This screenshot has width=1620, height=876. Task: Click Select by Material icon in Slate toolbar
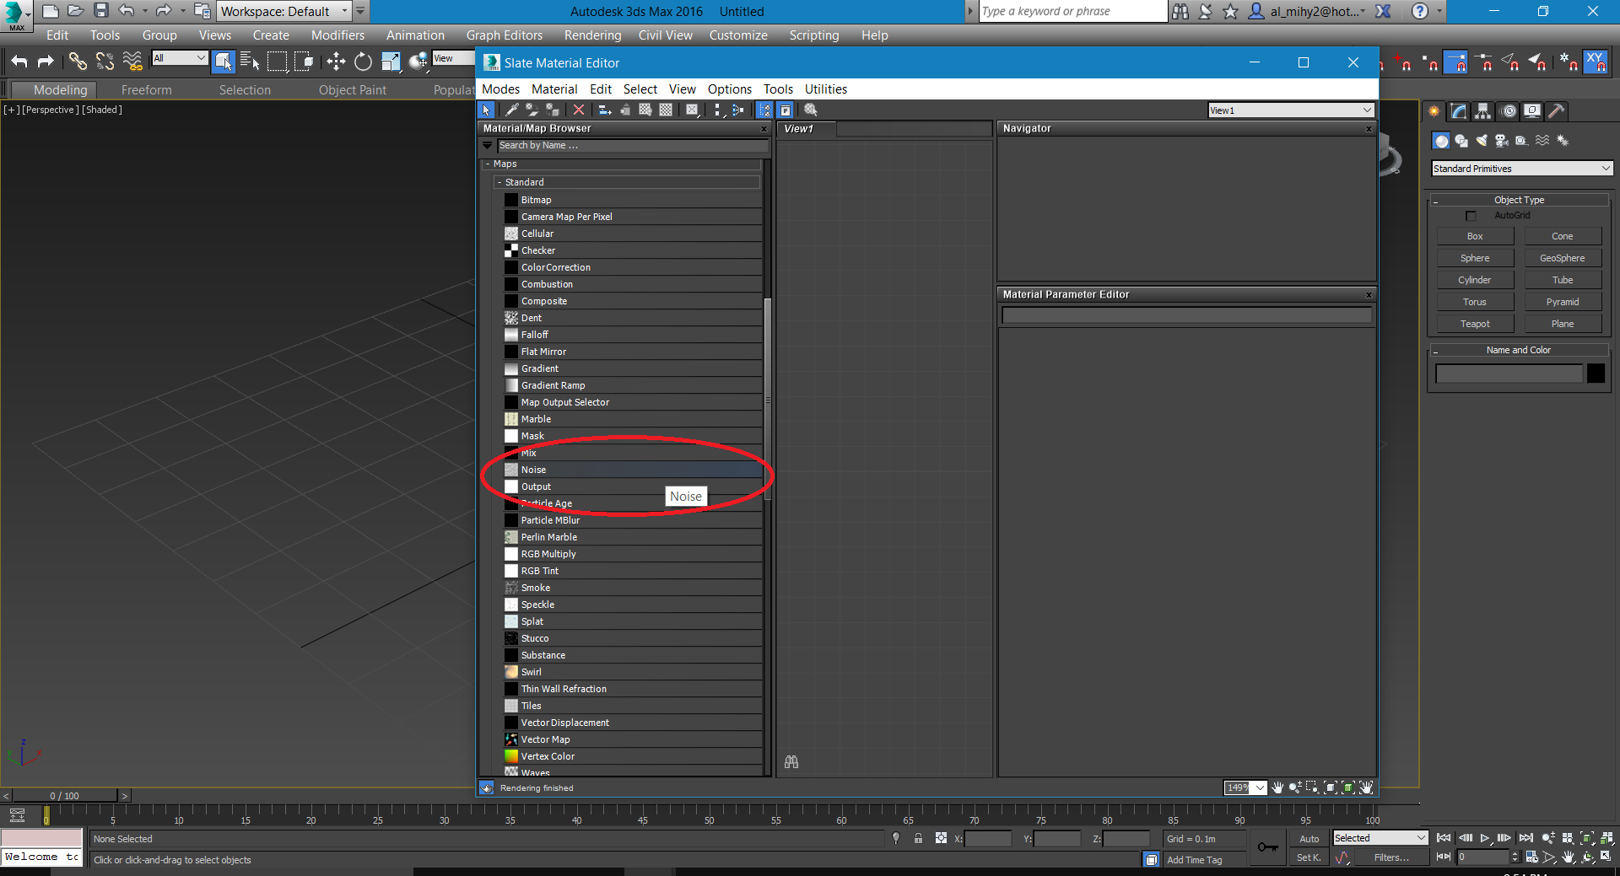tap(810, 110)
